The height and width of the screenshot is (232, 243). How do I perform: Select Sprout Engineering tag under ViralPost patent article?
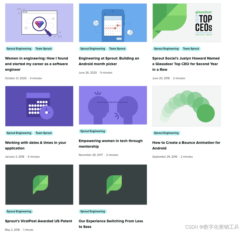tap(19, 212)
